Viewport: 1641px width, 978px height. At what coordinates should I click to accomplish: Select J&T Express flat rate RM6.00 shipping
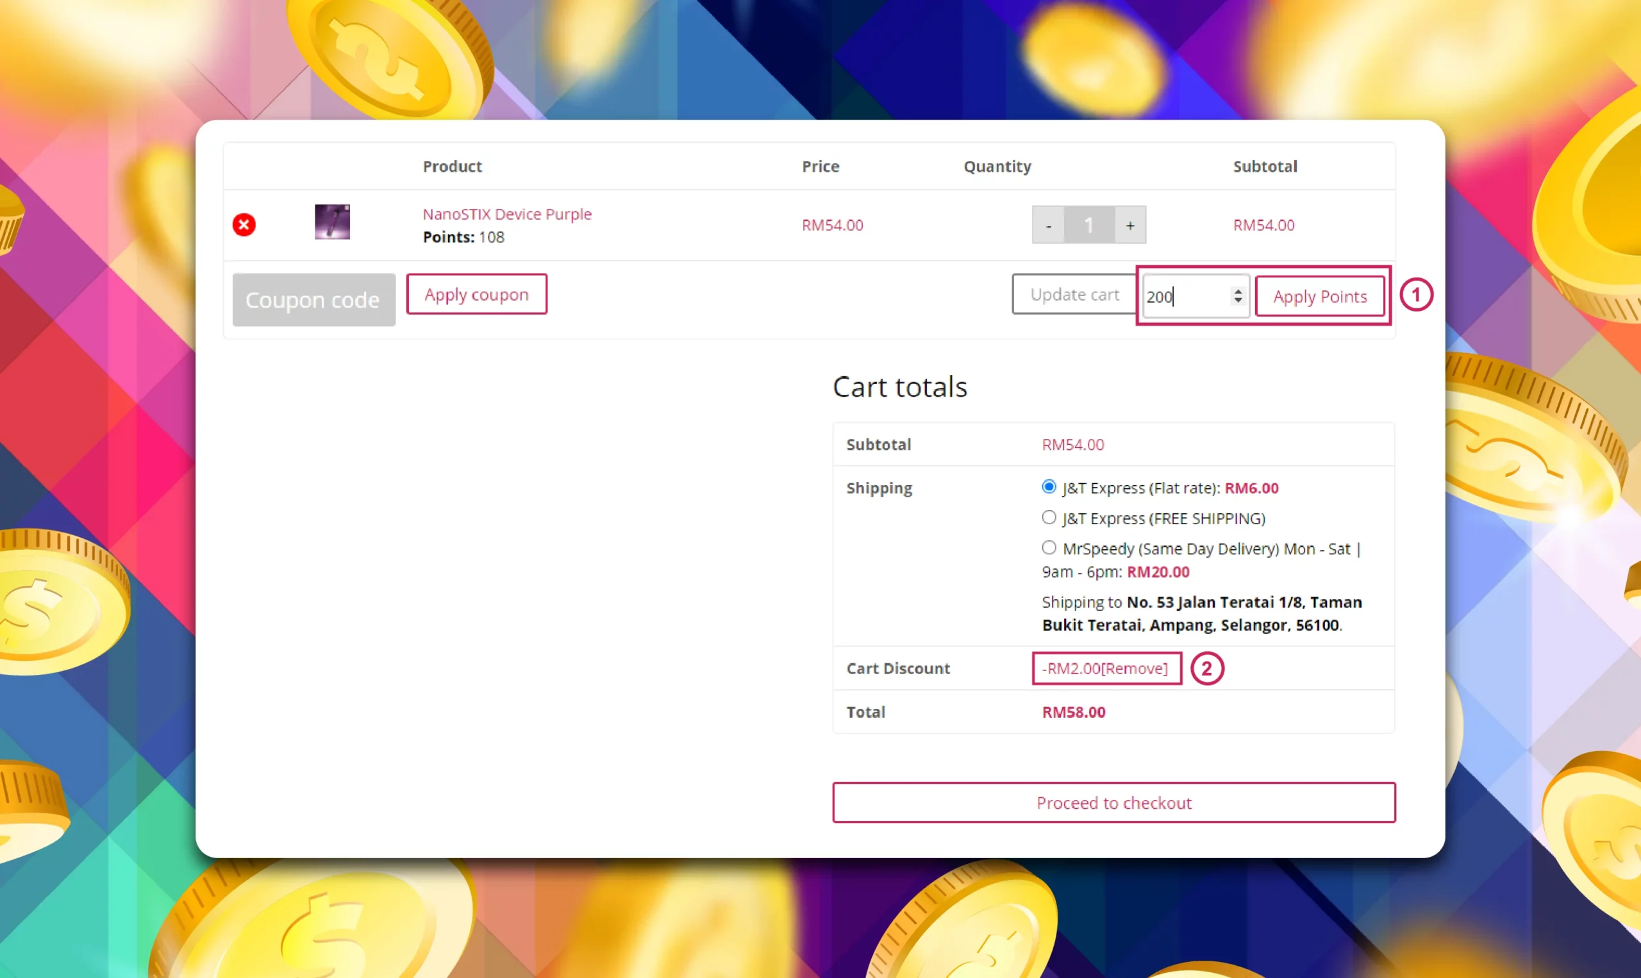[x=1049, y=487]
